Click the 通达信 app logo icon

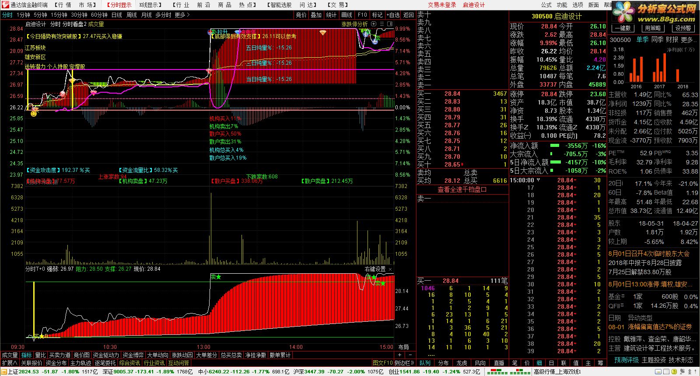[x=5, y=5]
